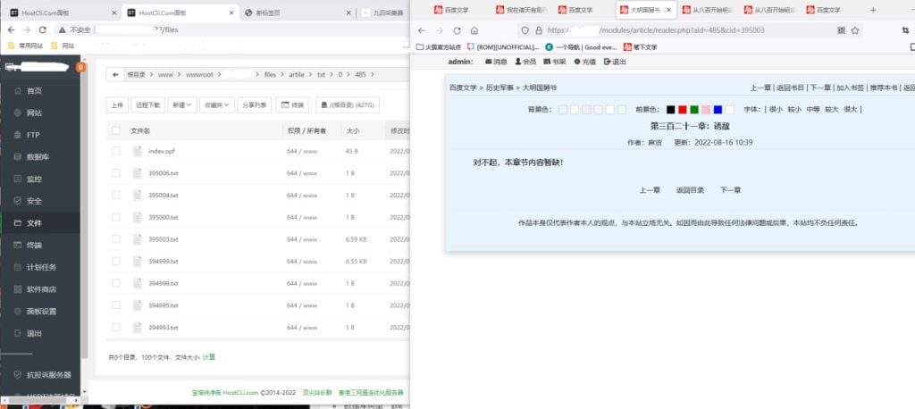Screen dimensions: 915x409
Task: Open 火狐官方站点 bookmark folder
Action: tap(438, 46)
